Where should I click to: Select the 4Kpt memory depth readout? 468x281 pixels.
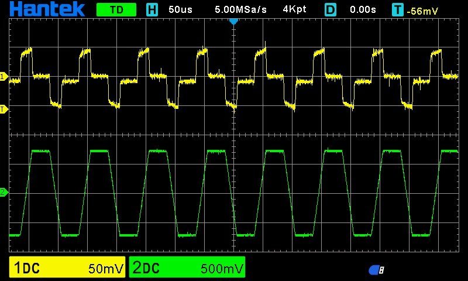294,9
